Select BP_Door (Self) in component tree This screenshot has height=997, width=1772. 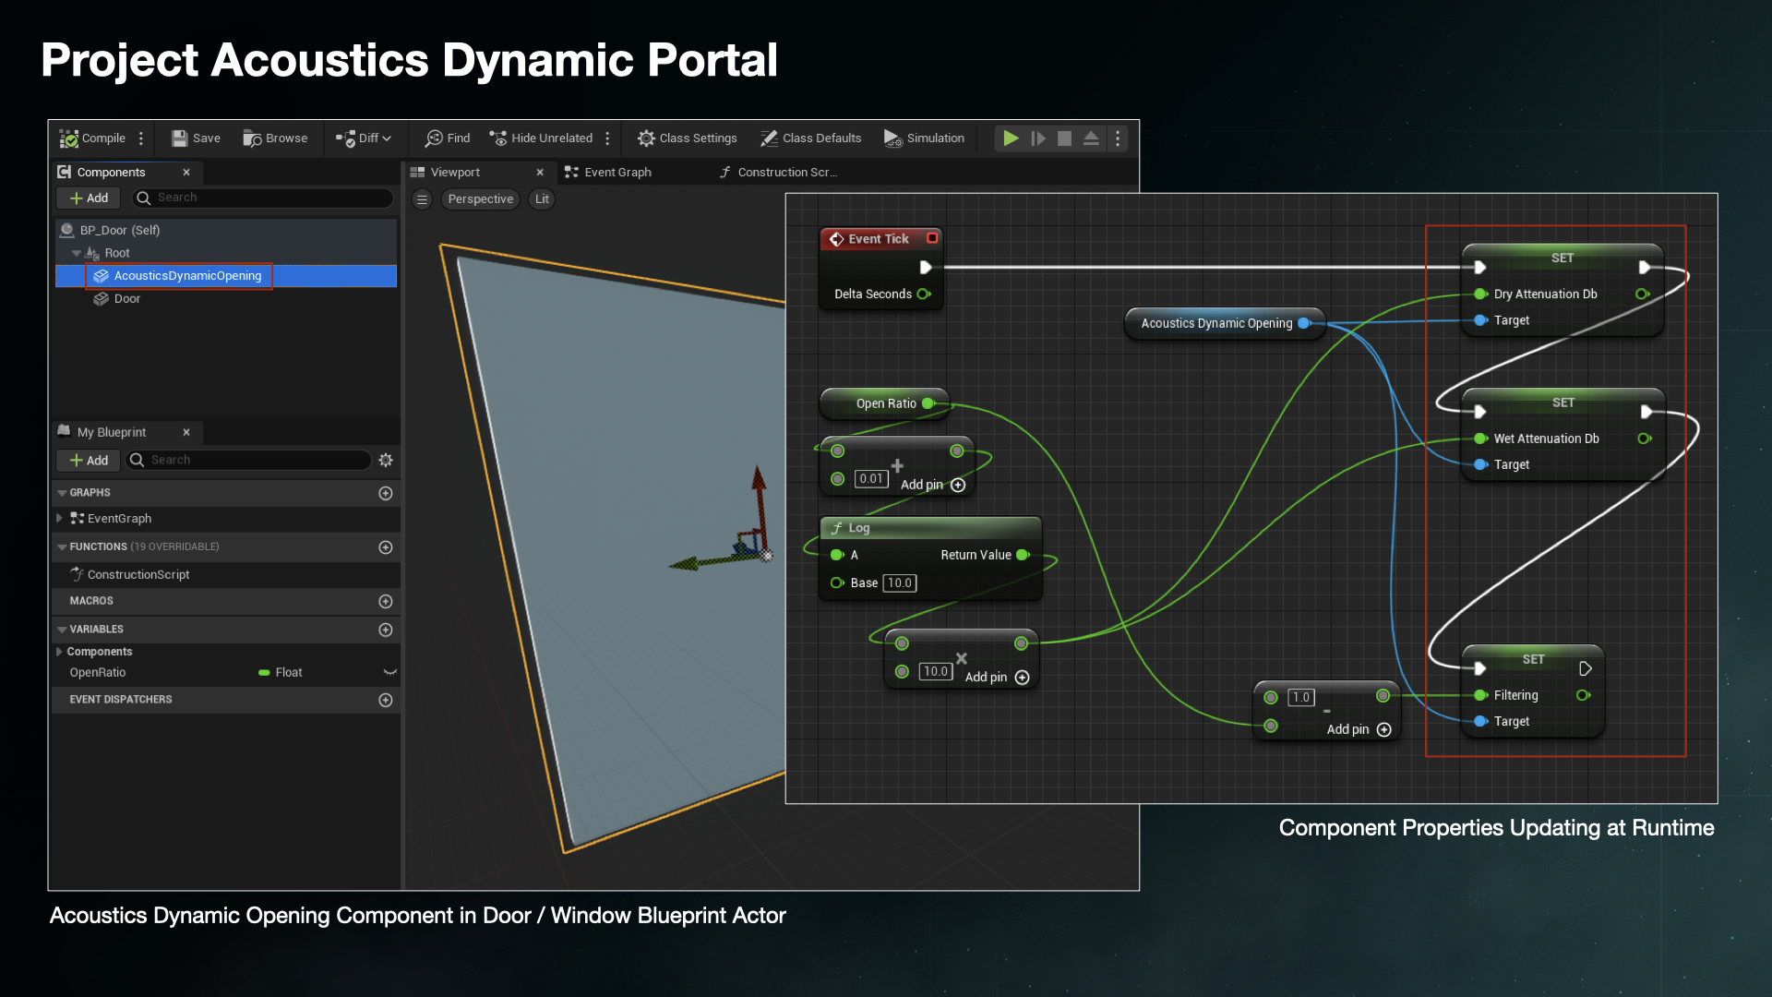tap(226, 230)
